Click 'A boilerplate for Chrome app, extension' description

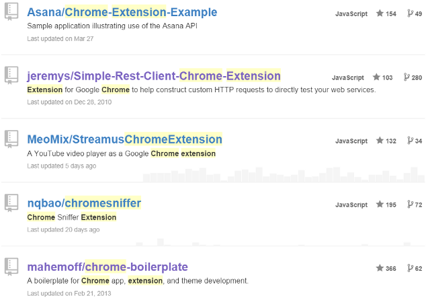click(x=138, y=281)
